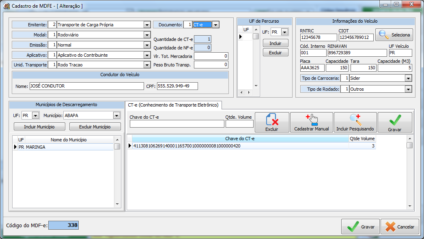Click Excluir button under UF de Percurso
This screenshot has height=239, width=424.
coord(275,53)
